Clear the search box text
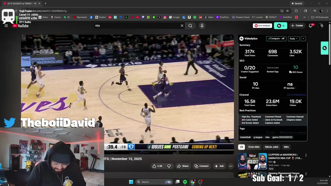 pos(182,26)
